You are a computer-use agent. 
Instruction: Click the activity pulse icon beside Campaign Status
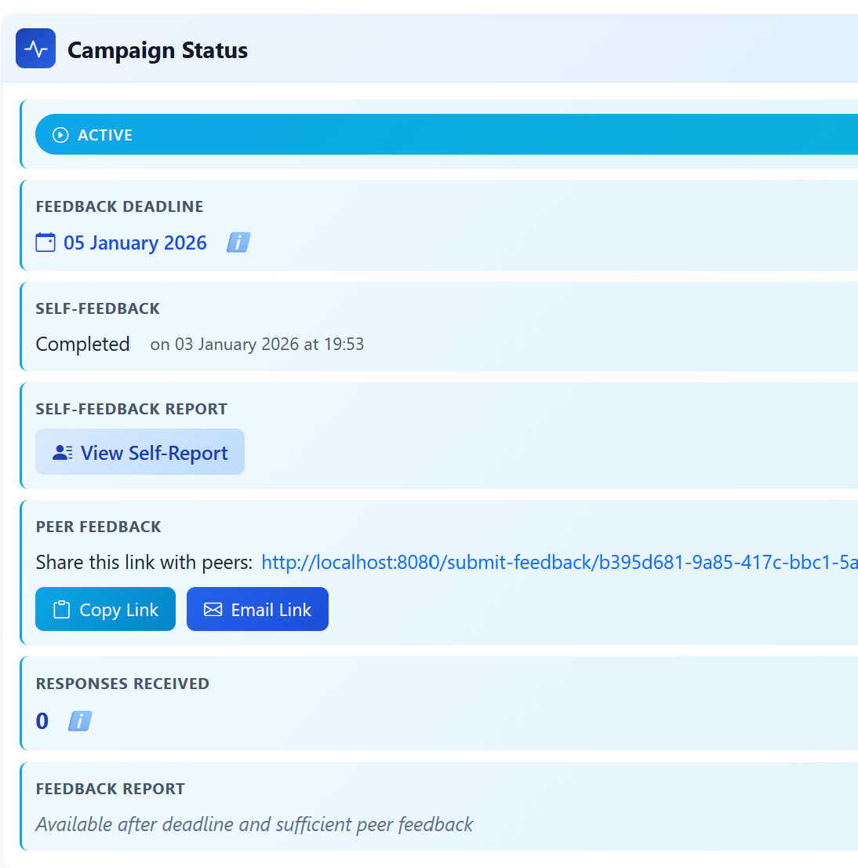pyautogui.click(x=35, y=48)
